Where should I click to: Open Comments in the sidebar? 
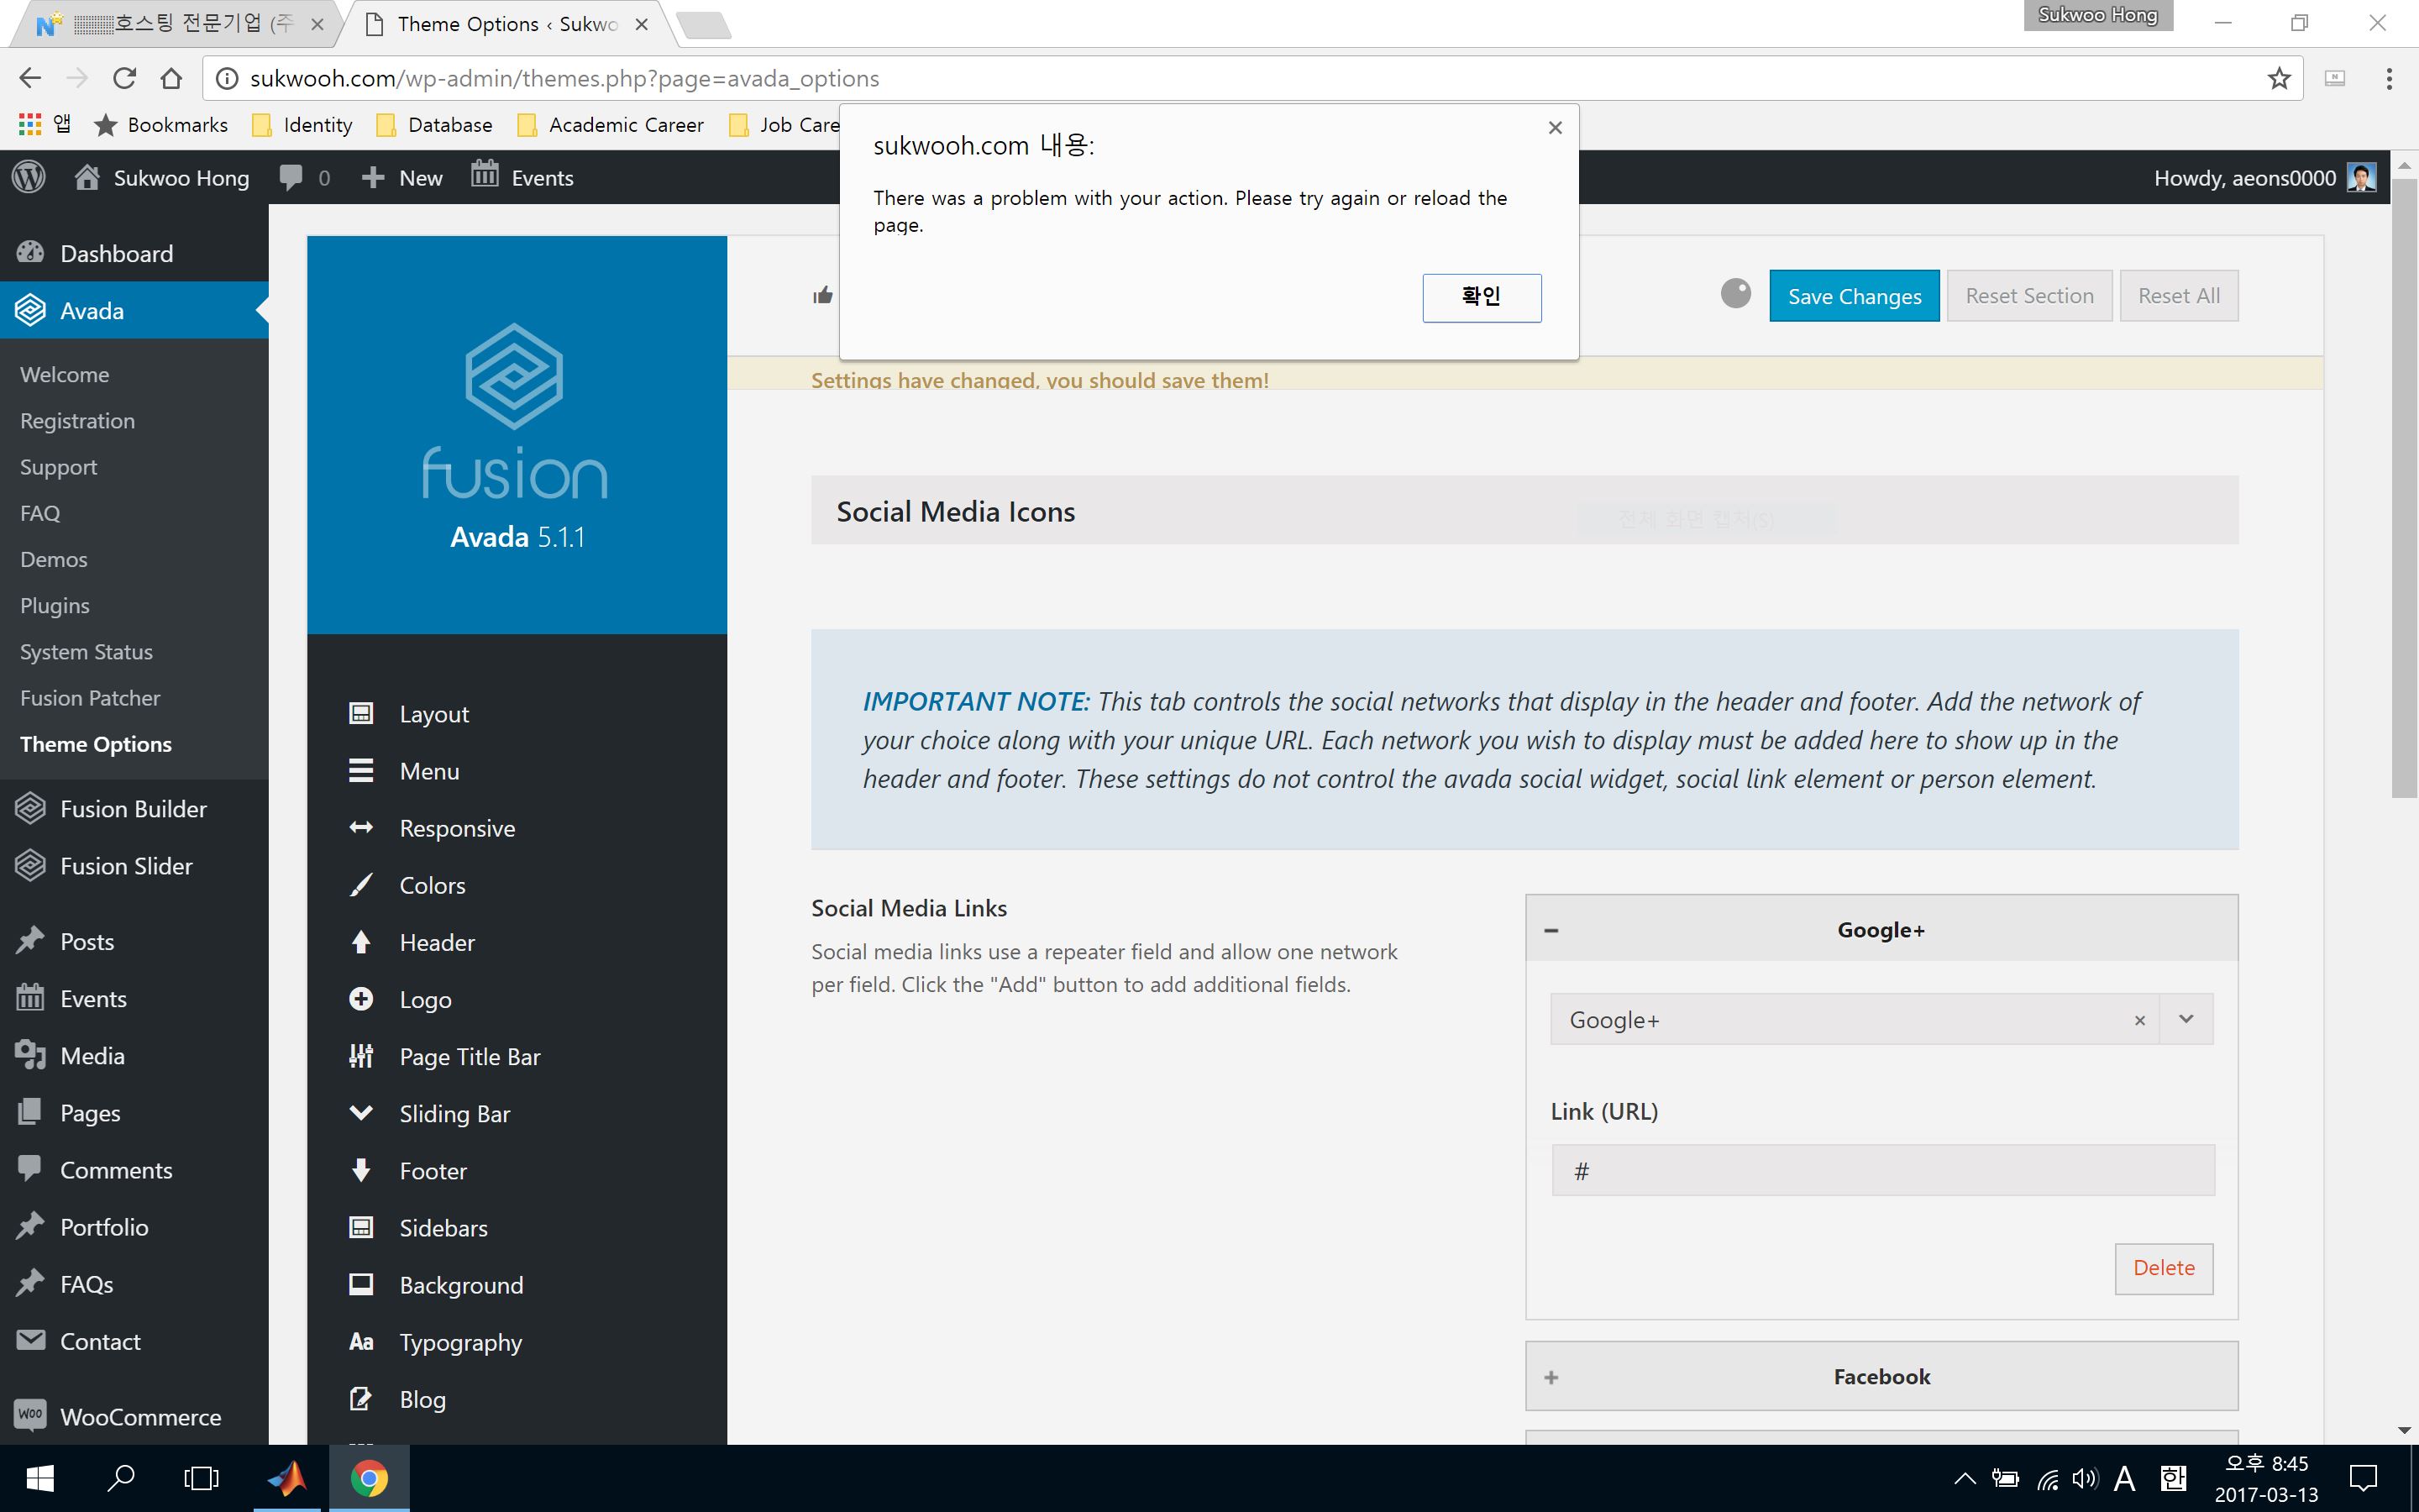pyautogui.click(x=134, y=1169)
